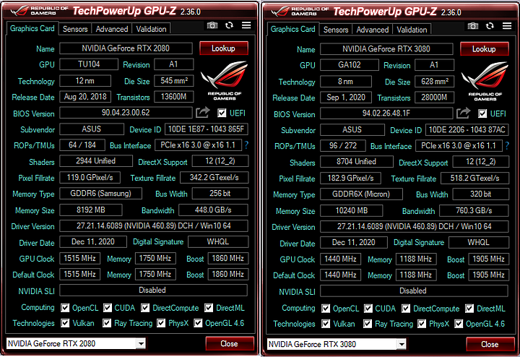Toggle the UEFI checkbox in RTX 2080 window
The image size is (520, 357).
(222, 113)
